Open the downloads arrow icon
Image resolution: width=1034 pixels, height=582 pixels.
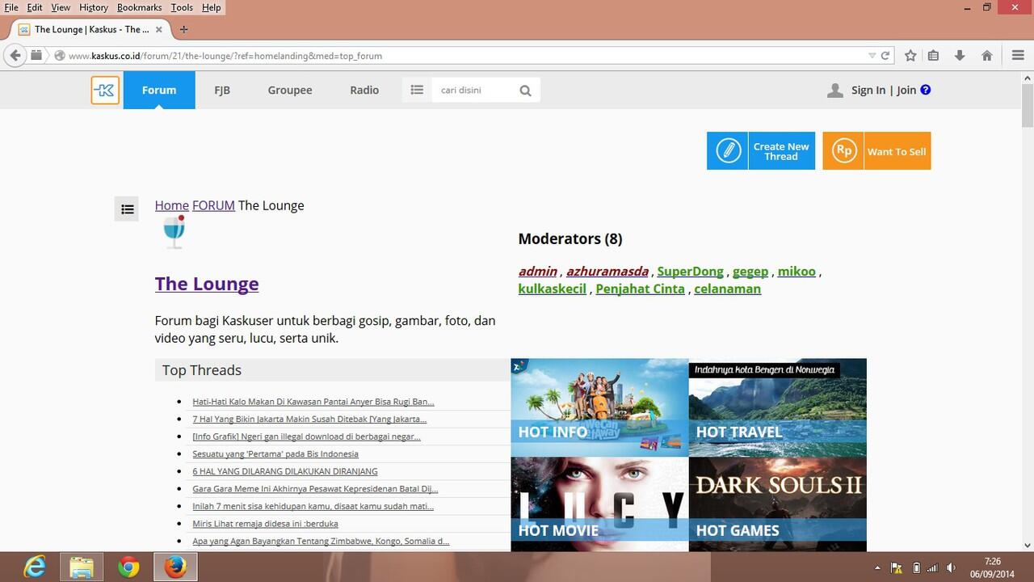pyautogui.click(x=960, y=56)
